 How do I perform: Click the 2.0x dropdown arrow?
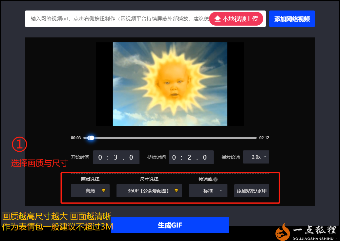[x=265, y=157]
